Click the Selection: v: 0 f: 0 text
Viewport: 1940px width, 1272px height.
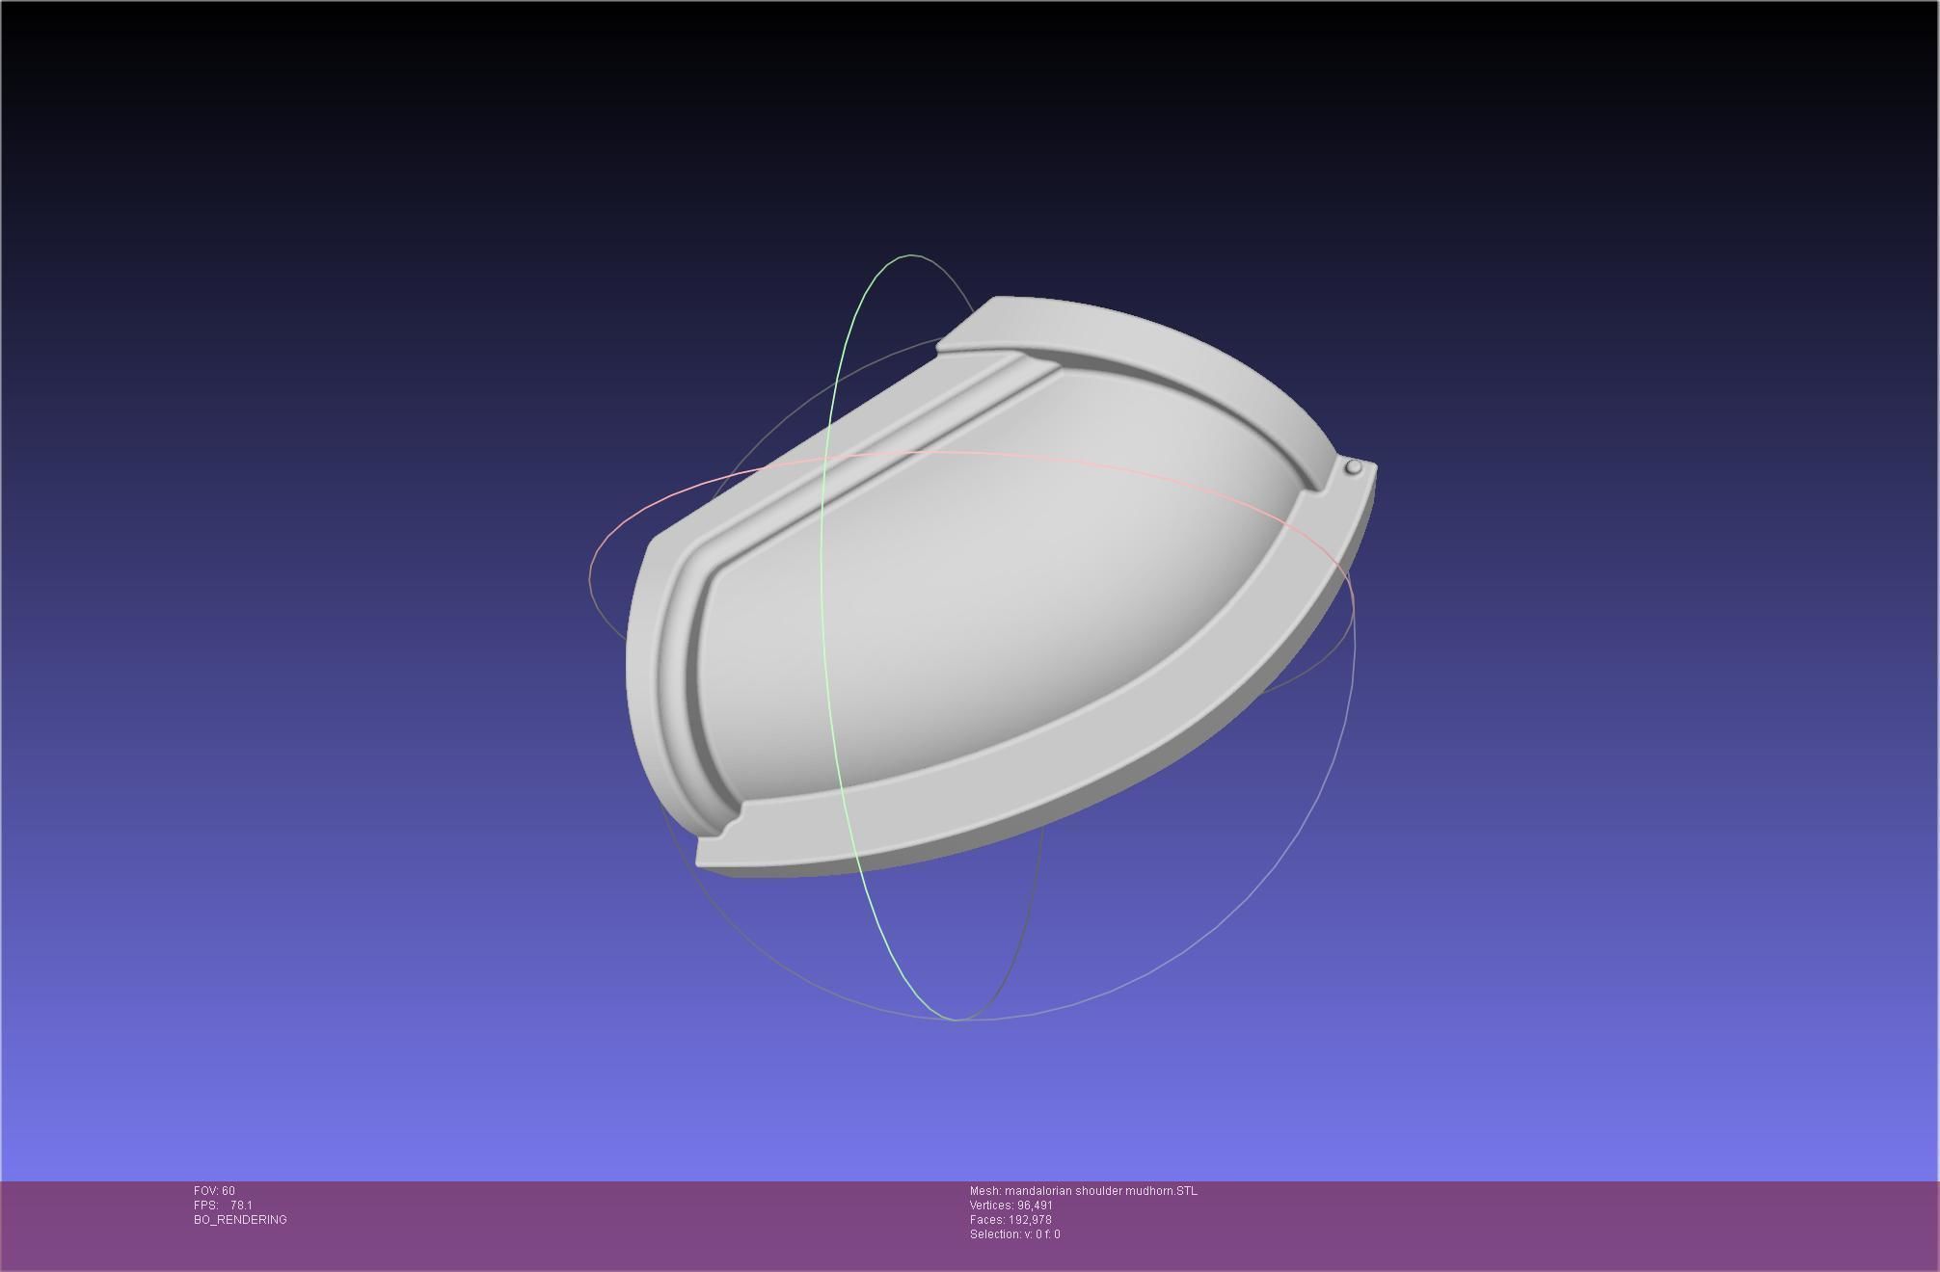pos(1015,1234)
